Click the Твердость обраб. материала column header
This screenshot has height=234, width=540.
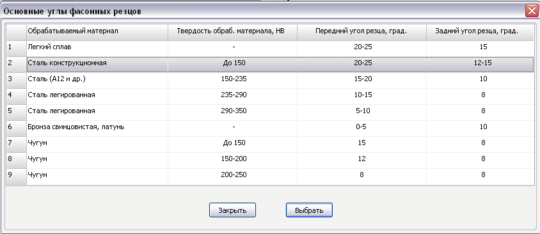[x=232, y=32]
